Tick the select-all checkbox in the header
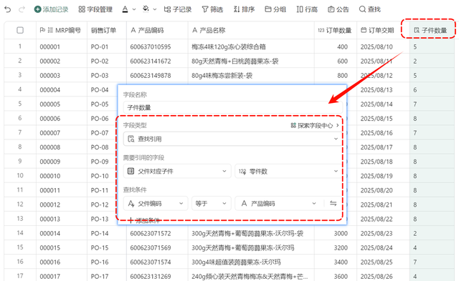 pos(20,30)
